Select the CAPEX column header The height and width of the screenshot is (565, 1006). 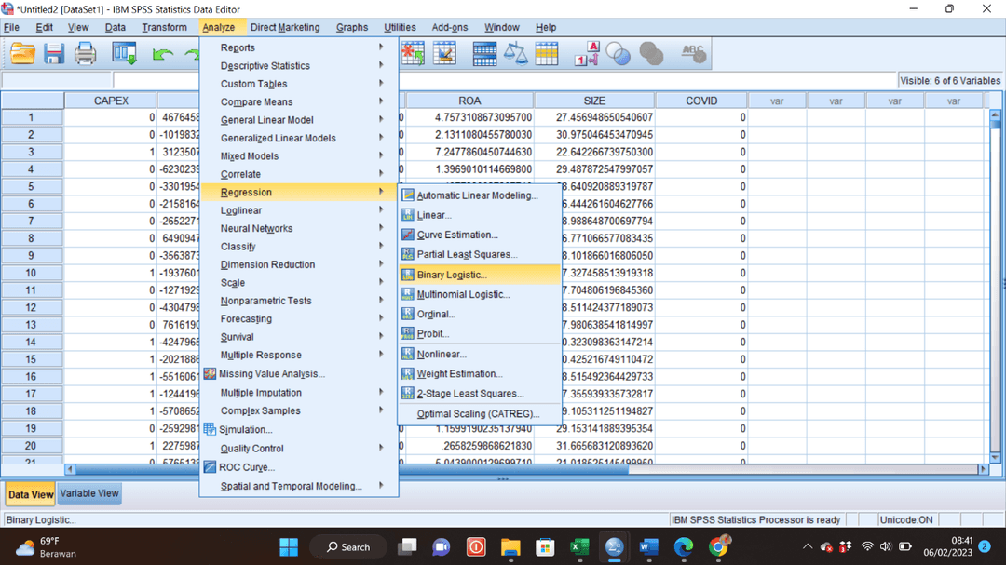pyautogui.click(x=111, y=101)
